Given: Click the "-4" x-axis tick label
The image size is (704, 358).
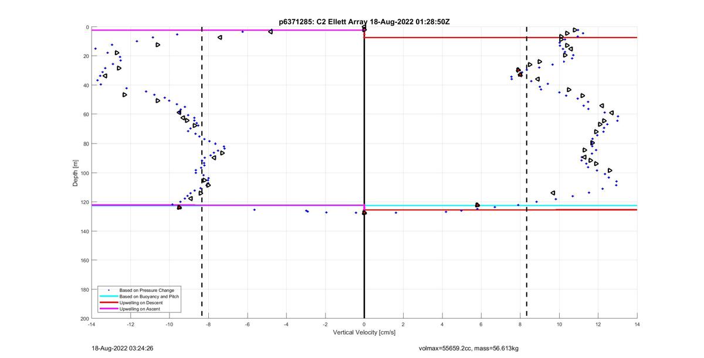Looking at the screenshot, I should tap(286, 324).
